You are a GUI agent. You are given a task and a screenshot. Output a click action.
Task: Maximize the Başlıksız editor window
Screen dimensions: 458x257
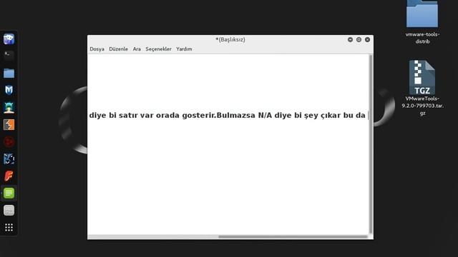point(359,40)
